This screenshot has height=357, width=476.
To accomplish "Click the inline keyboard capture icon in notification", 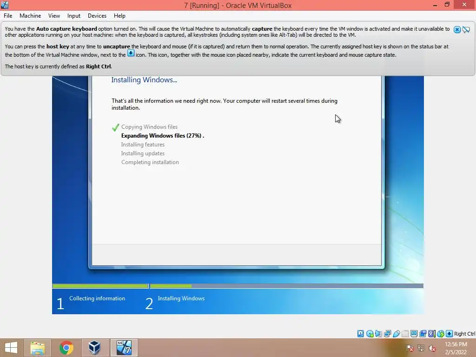I will click(131, 53).
